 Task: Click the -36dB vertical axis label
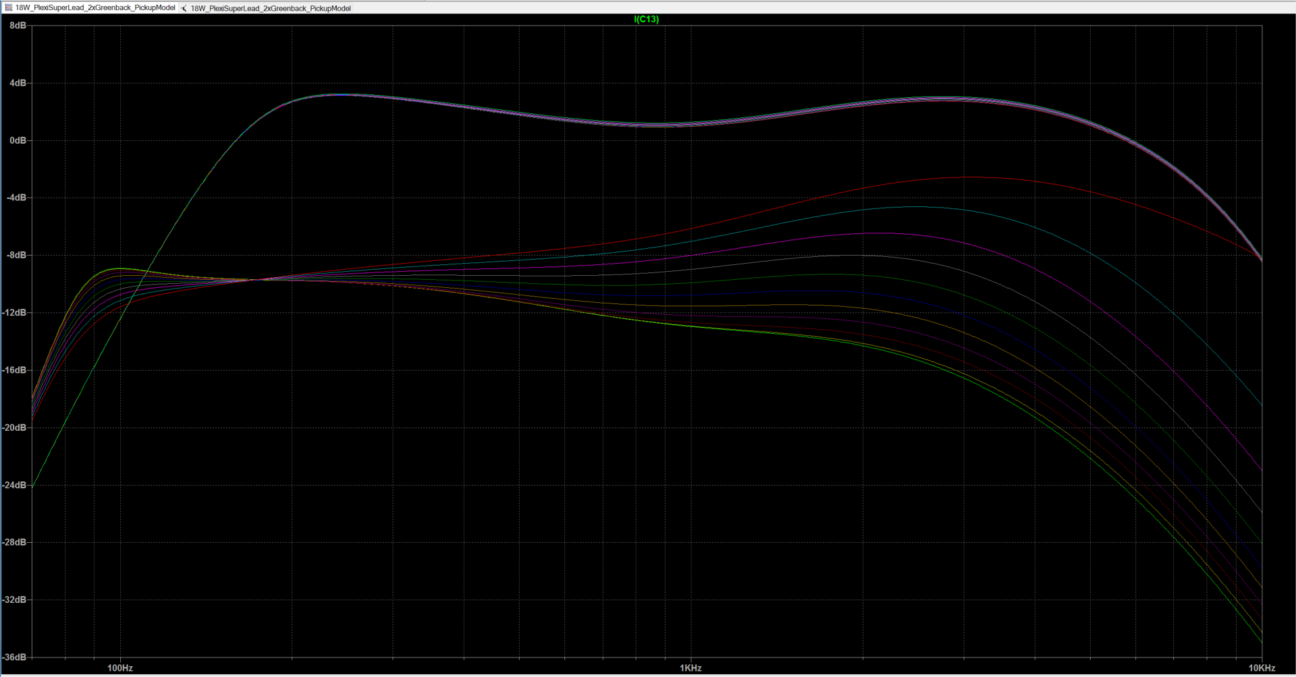point(15,657)
